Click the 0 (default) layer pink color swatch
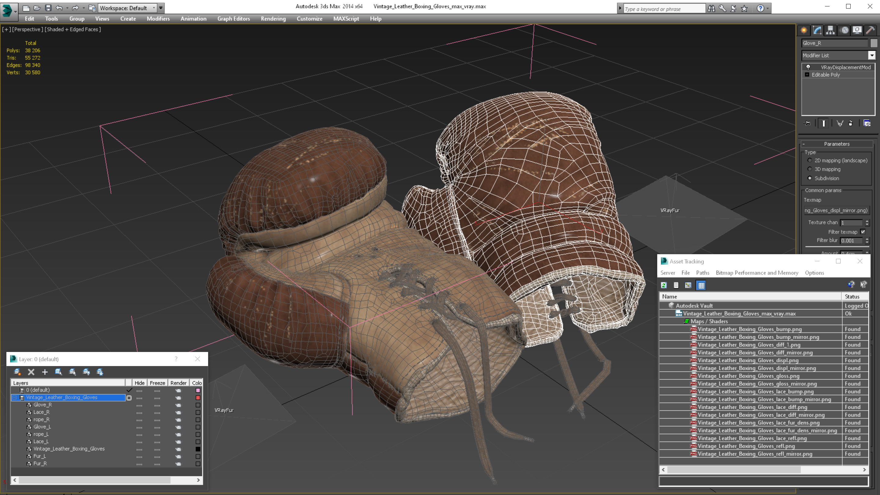The image size is (880, 495). tap(198, 391)
